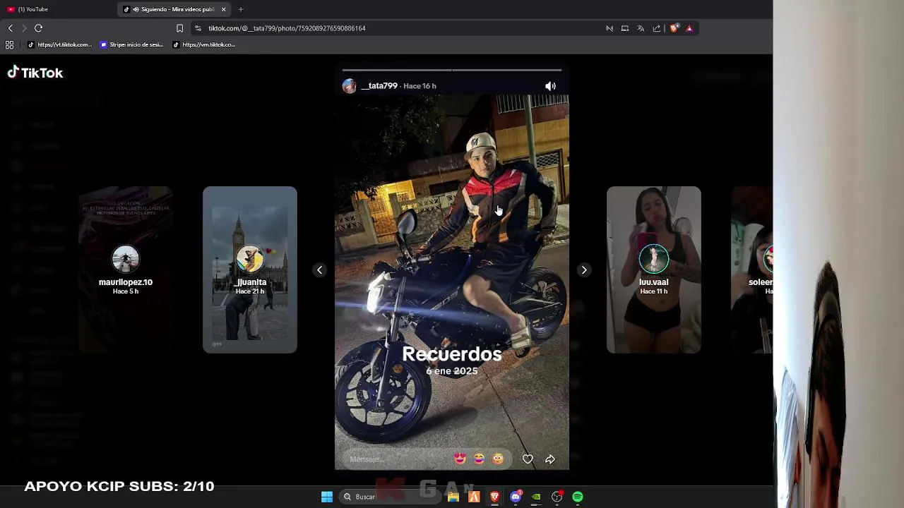Open the apps grid in bookmarks bar

9,44
